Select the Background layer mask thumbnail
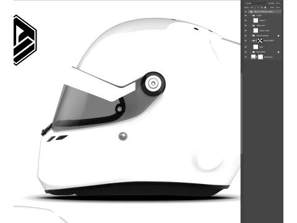 point(260,57)
